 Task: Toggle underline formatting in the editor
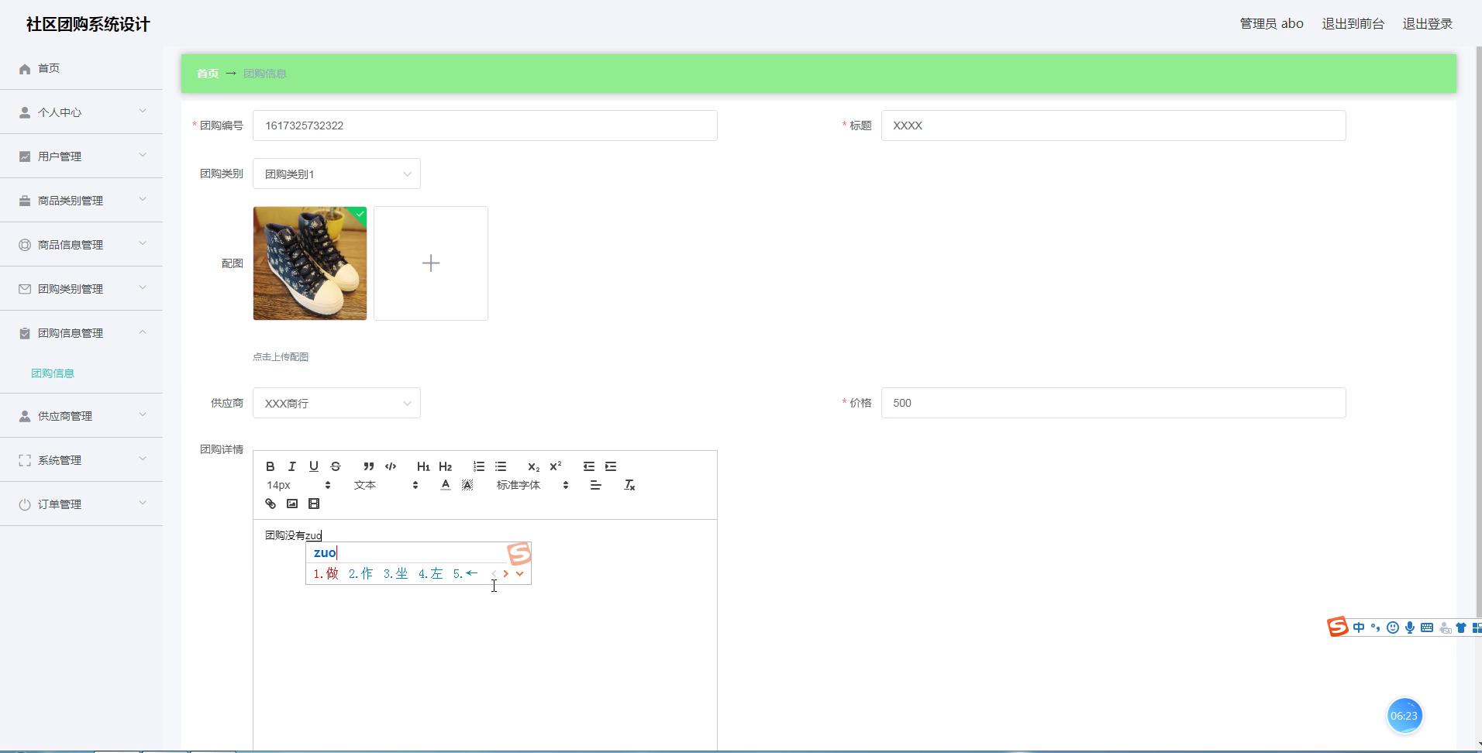tap(313, 466)
